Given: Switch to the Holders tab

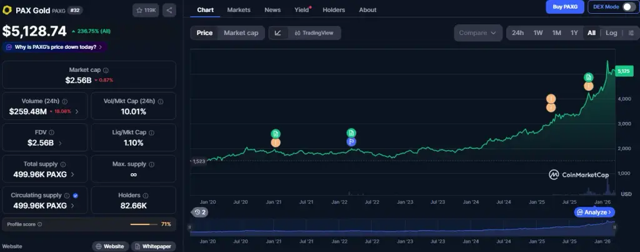Looking at the screenshot, I should click(x=334, y=10).
